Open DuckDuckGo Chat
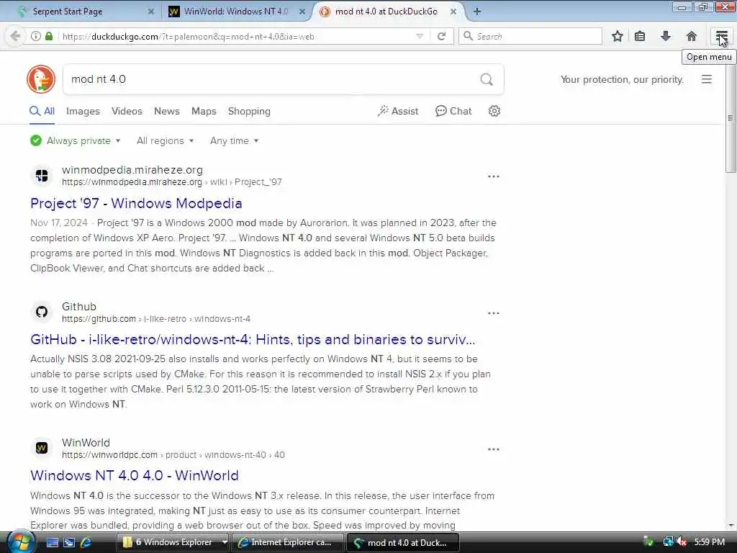Viewport: 737px width, 553px height. (x=453, y=112)
